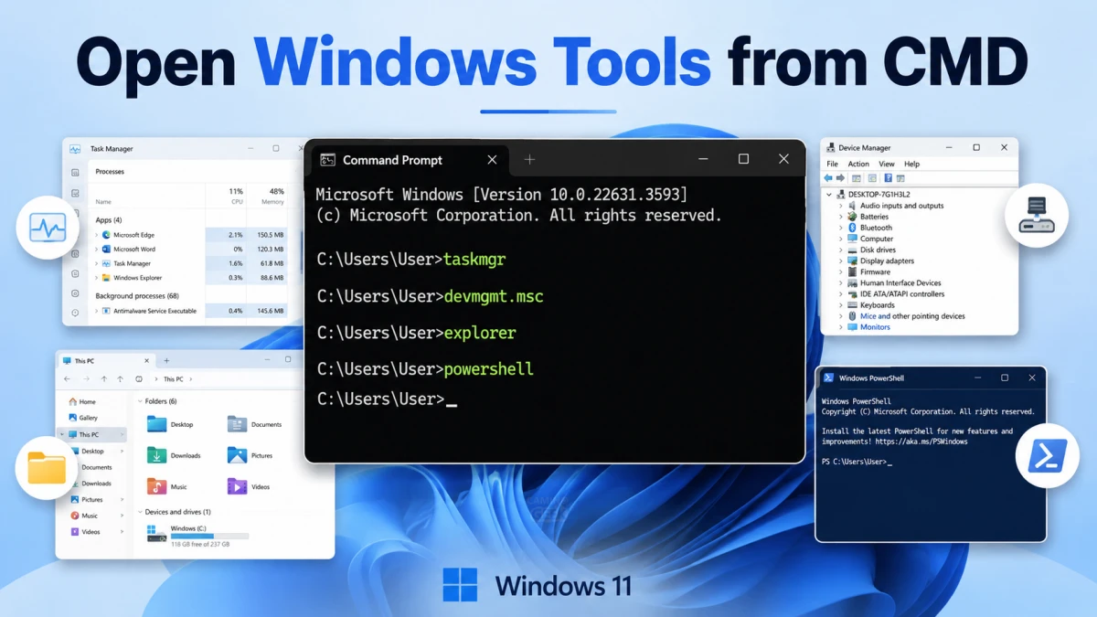1097x617 pixels.
Task: Expand Display adapters in Device Manager
Action: [840, 261]
